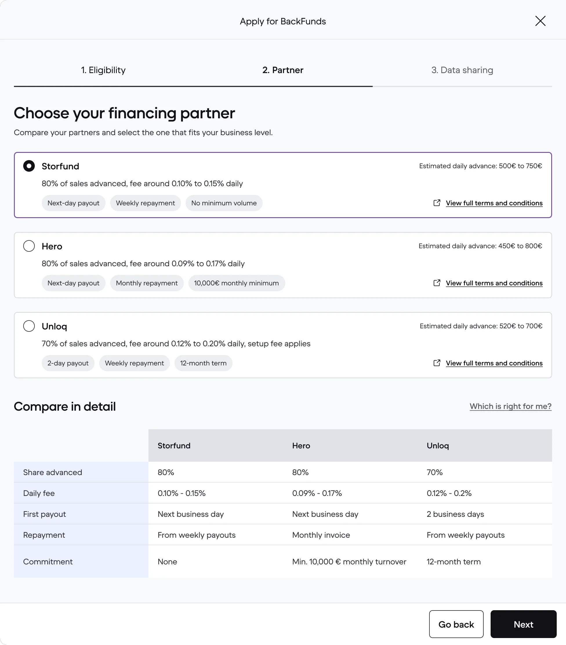Click the '0.09% - 0.17%' daily fee cell
This screenshot has width=566, height=645.
(317, 493)
